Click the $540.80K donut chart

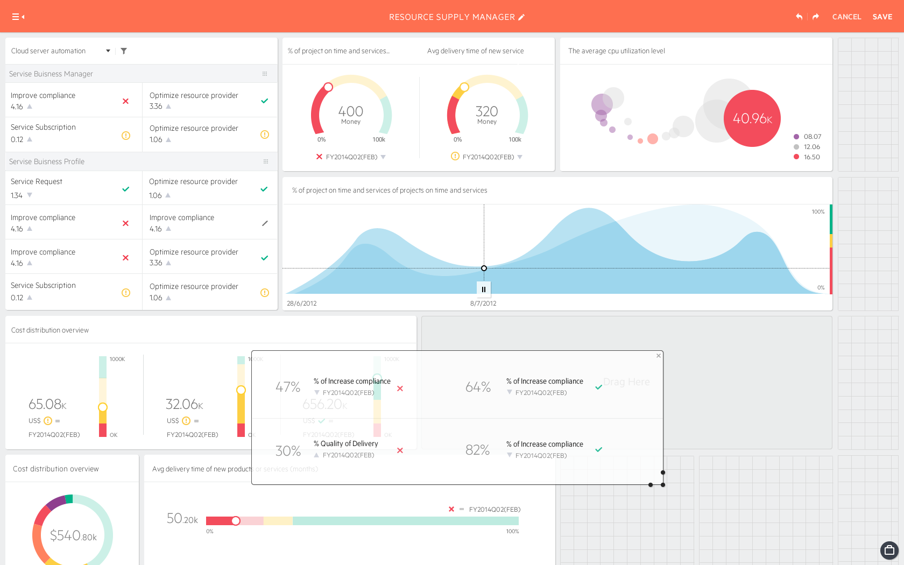tap(73, 529)
